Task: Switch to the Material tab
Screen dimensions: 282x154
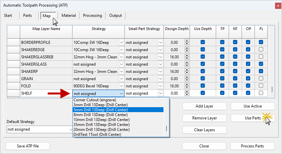Action: tap(69, 15)
